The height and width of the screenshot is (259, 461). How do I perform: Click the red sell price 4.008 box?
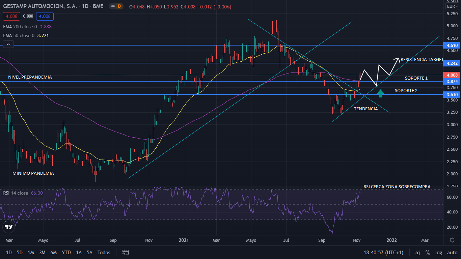tap(11, 16)
